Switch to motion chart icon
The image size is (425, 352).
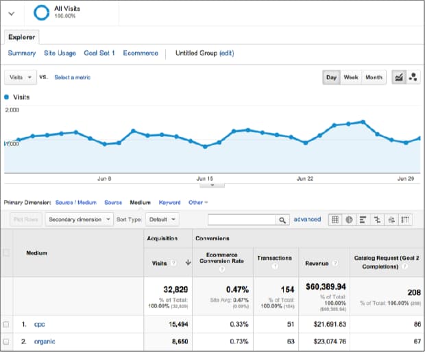tap(413, 77)
